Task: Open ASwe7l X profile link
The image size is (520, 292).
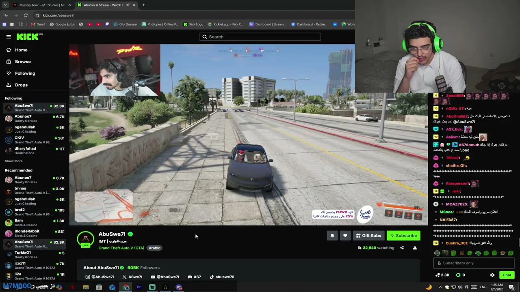Action: point(132,277)
